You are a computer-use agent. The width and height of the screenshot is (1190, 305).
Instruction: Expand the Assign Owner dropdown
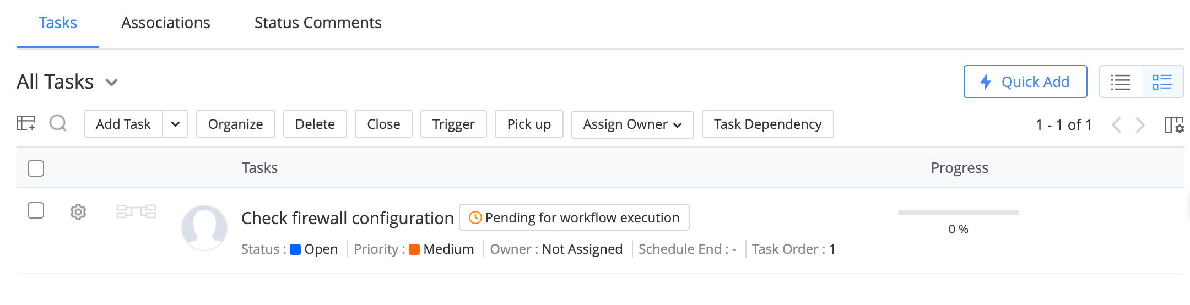pos(632,124)
